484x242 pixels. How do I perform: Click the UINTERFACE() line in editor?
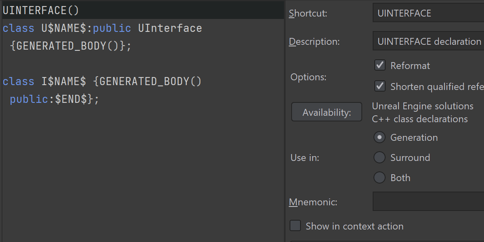tap(41, 10)
